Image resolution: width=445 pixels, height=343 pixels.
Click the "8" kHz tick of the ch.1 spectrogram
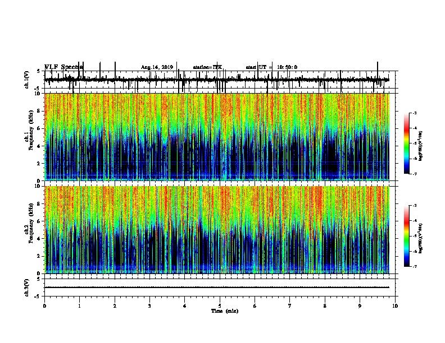pos(39,111)
